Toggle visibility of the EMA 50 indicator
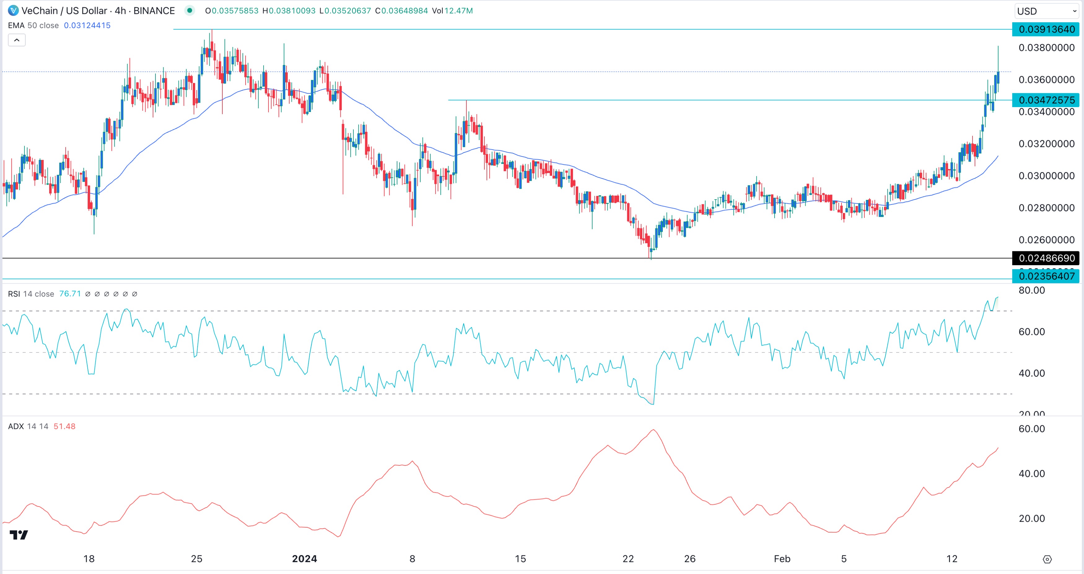Screen dimensions: 1084x574 pos(33,25)
